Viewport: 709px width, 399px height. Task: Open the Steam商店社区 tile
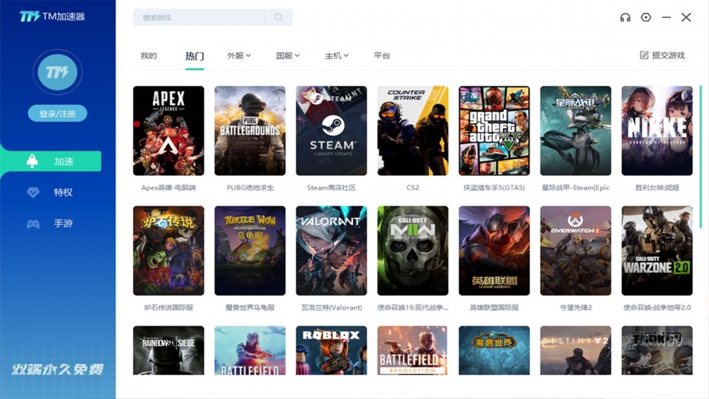click(x=332, y=131)
